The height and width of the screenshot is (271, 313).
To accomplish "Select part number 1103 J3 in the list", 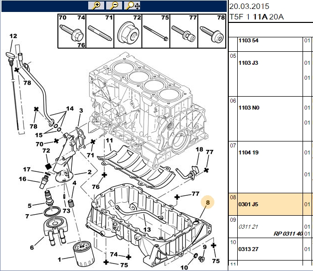I will pyautogui.click(x=248, y=63).
